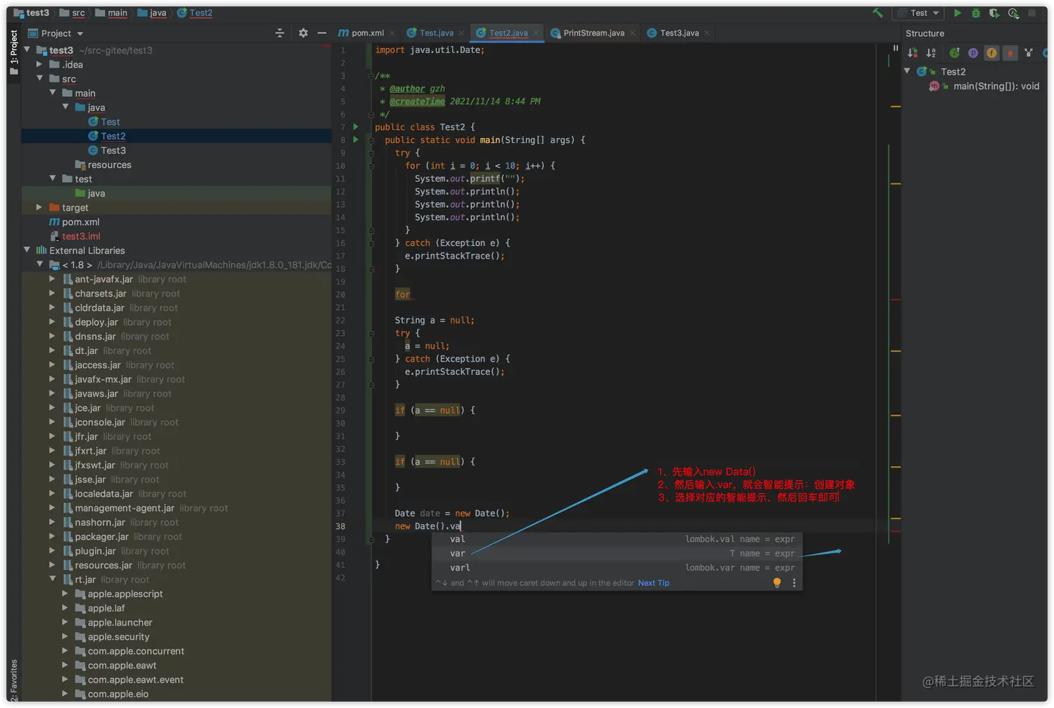Collapse External Libraries node
The image size is (1054, 708).
[27, 249]
